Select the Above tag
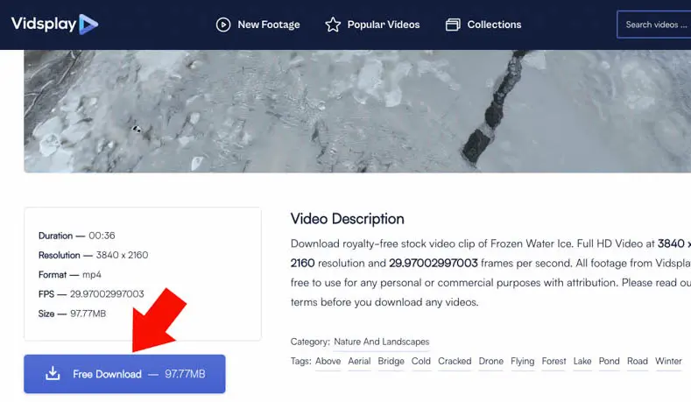691x402 pixels. coord(328,361)
